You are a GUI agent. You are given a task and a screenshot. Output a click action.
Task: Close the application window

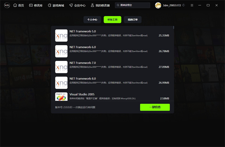(216, 5)
